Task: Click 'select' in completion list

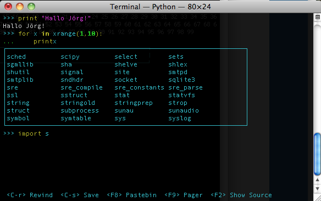Action: pos(126,57)
